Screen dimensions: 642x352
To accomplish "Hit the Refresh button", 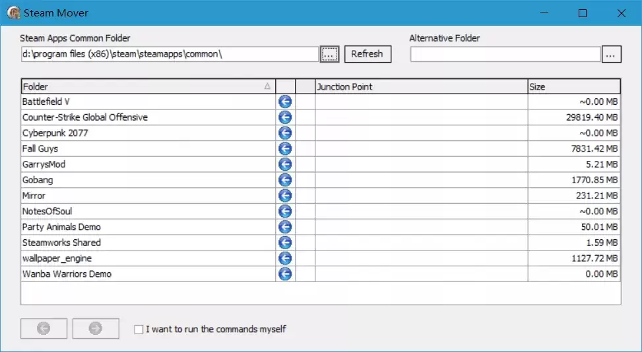I will 368,54.
